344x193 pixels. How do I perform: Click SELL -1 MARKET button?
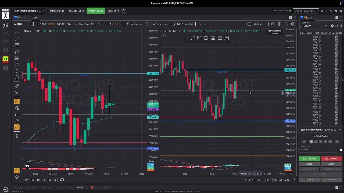332,159
